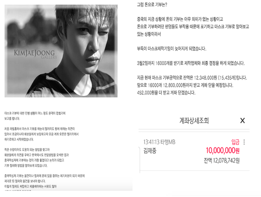This screenshot has height=197, width=261.
Task: Click the 잔액 12,078,742원 balance line
Action: tap(222, 161)
